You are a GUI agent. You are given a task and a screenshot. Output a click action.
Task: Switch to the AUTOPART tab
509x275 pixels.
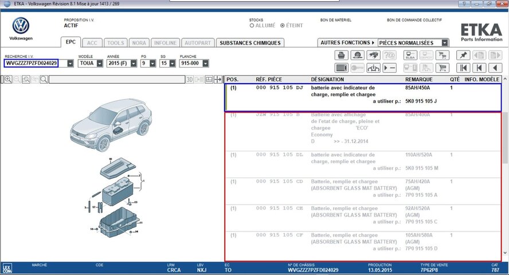[x=198, y=43]
